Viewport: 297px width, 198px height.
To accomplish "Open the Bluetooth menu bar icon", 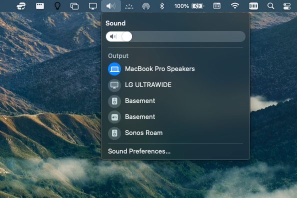I will [162, 6].
